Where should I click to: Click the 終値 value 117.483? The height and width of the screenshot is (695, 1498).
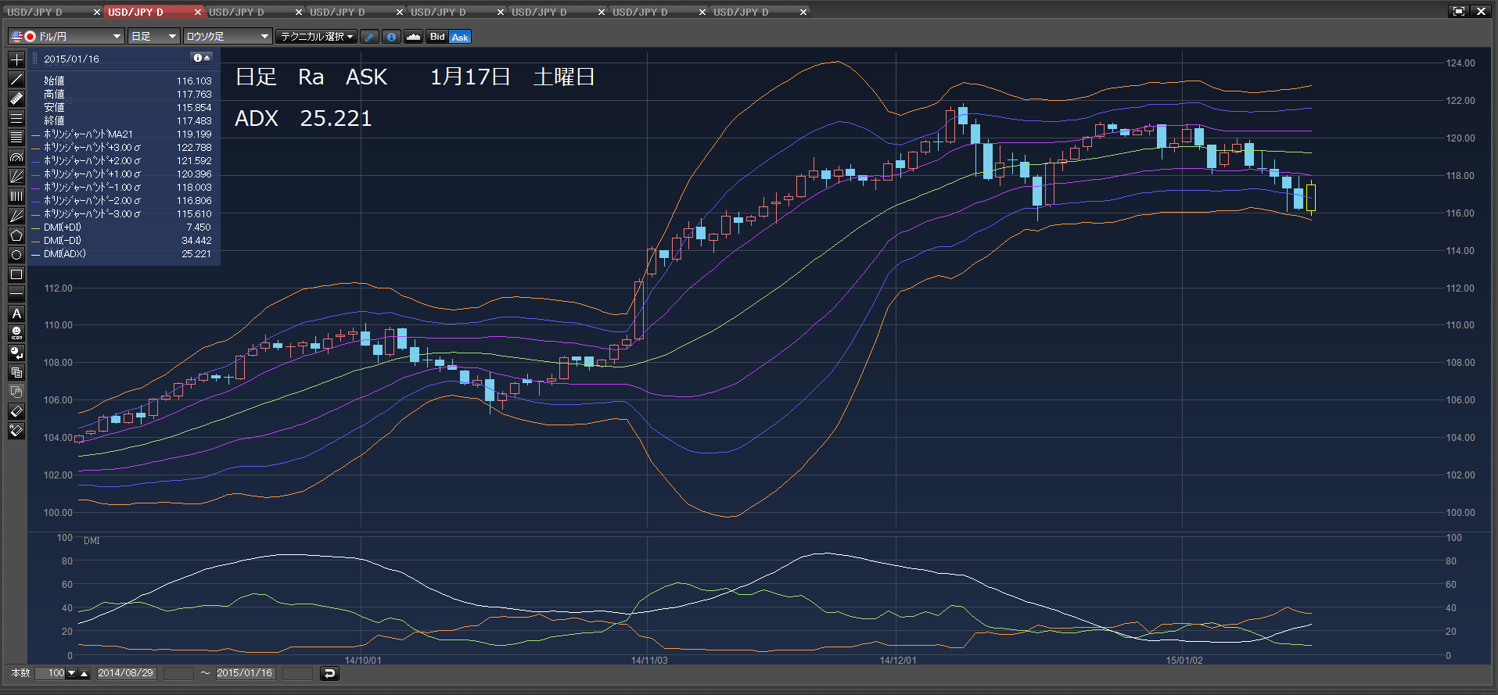194,121
